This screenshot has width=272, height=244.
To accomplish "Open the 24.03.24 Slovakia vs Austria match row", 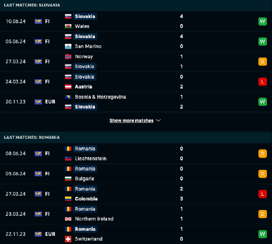I will coord(136,82).
